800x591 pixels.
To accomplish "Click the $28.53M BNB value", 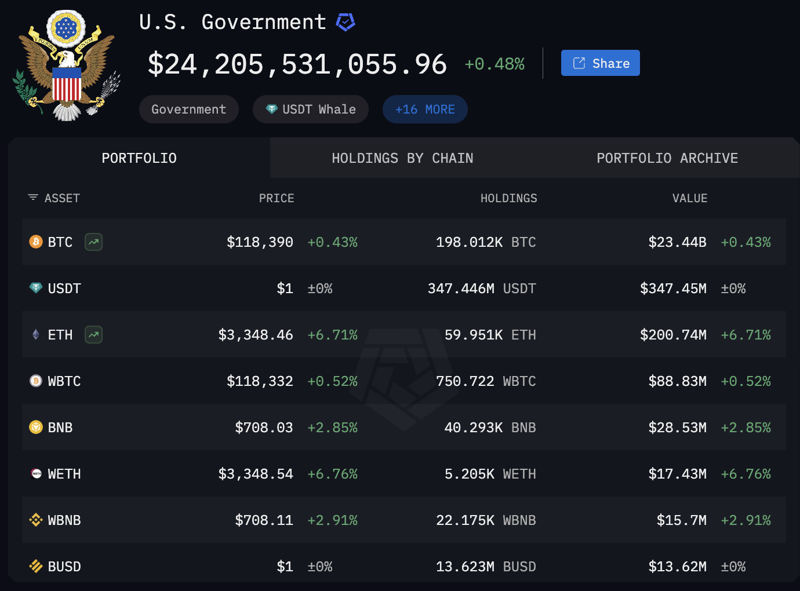I will [677, 428].
